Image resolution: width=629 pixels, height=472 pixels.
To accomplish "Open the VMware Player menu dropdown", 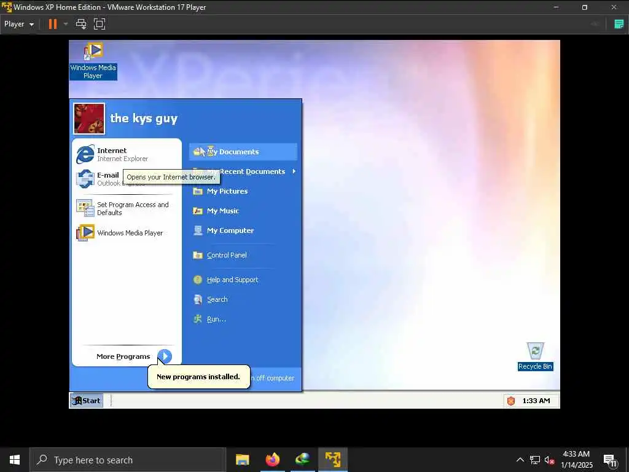I will 19,24.
